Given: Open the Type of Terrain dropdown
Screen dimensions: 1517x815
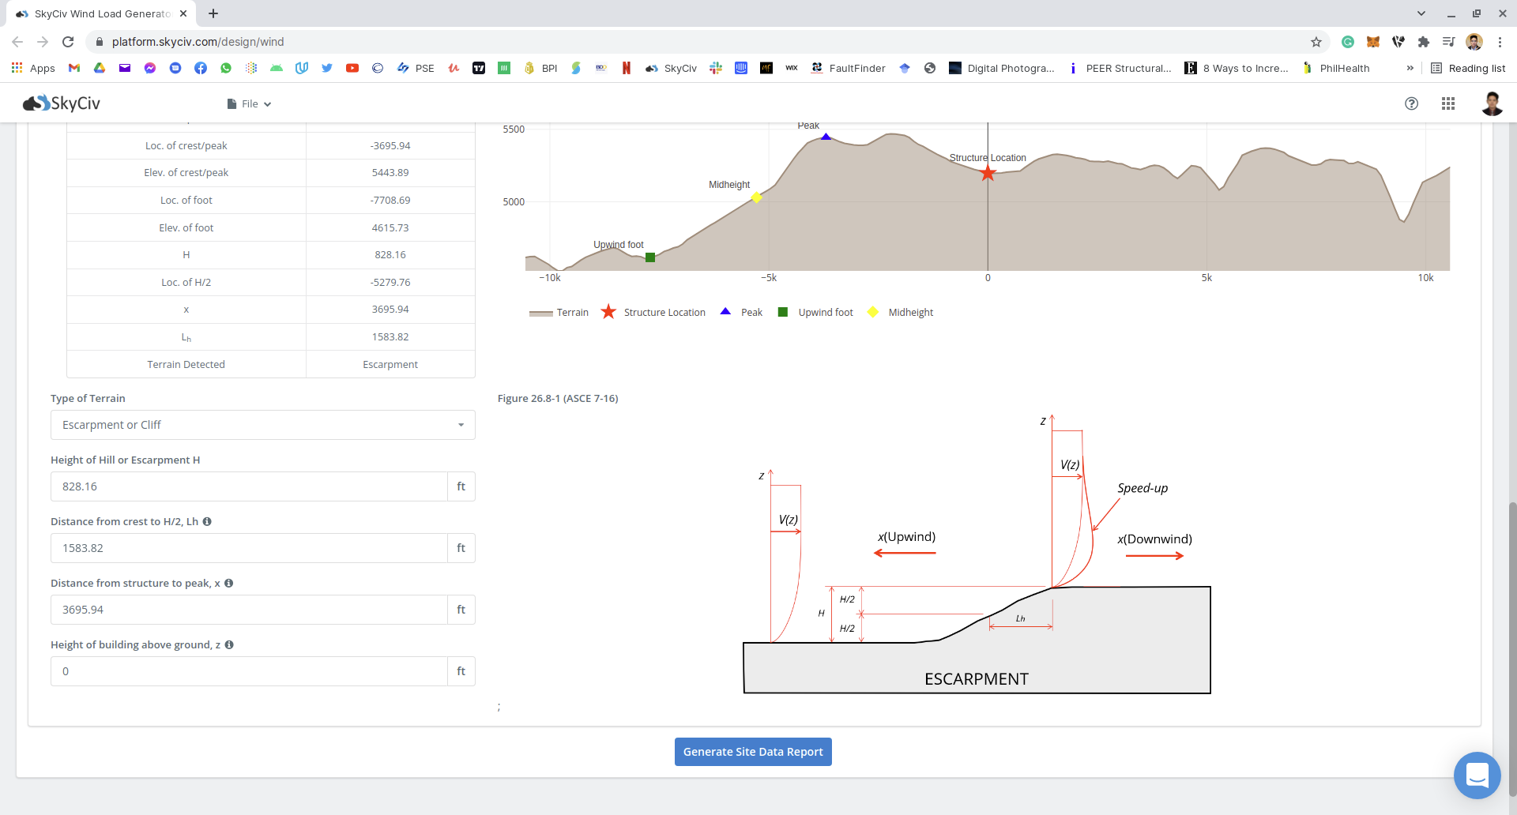Looking at the screenshot, I should [x=262, y=425].
